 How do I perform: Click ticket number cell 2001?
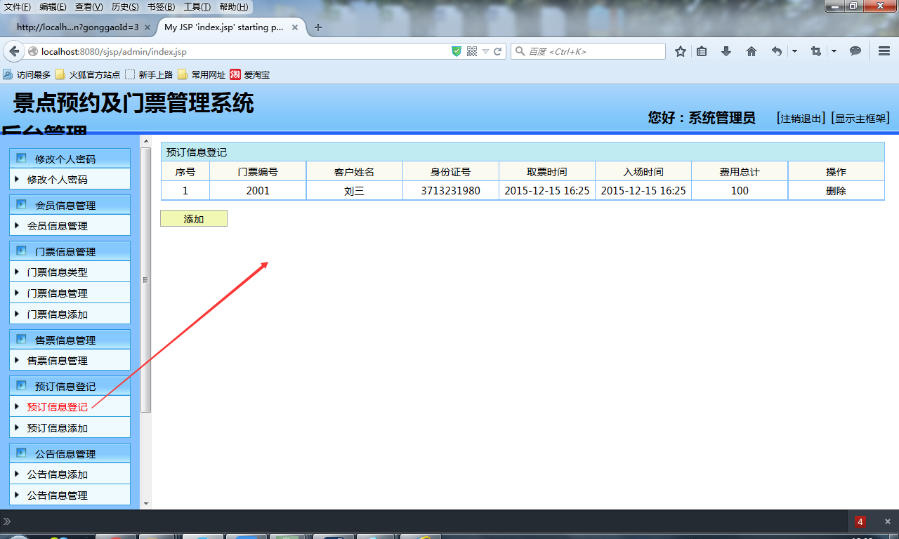coord(258,191)
